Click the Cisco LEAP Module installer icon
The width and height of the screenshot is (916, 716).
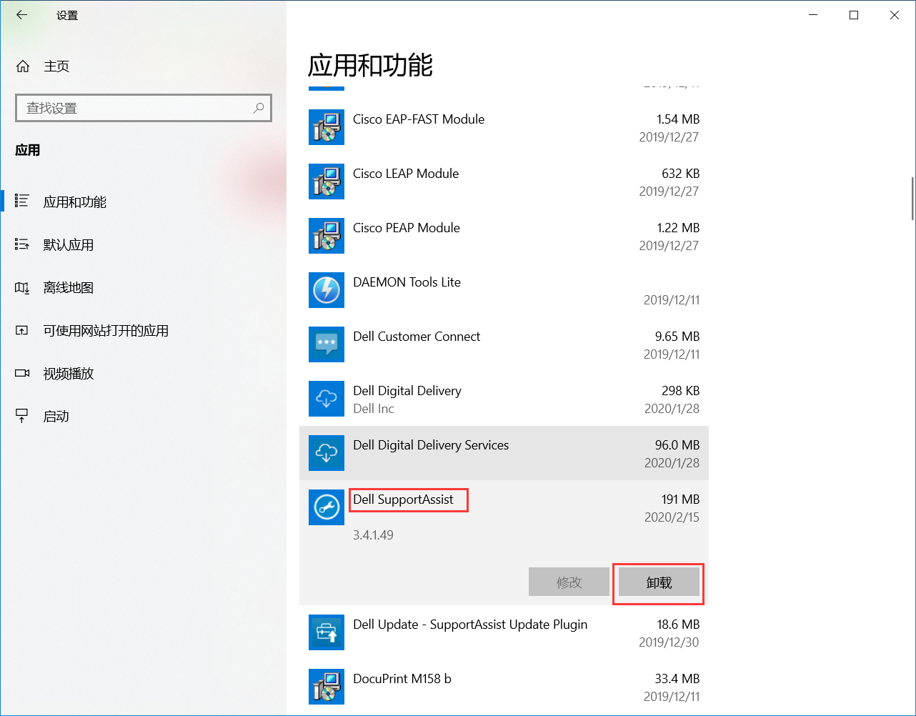pos(327,182)
